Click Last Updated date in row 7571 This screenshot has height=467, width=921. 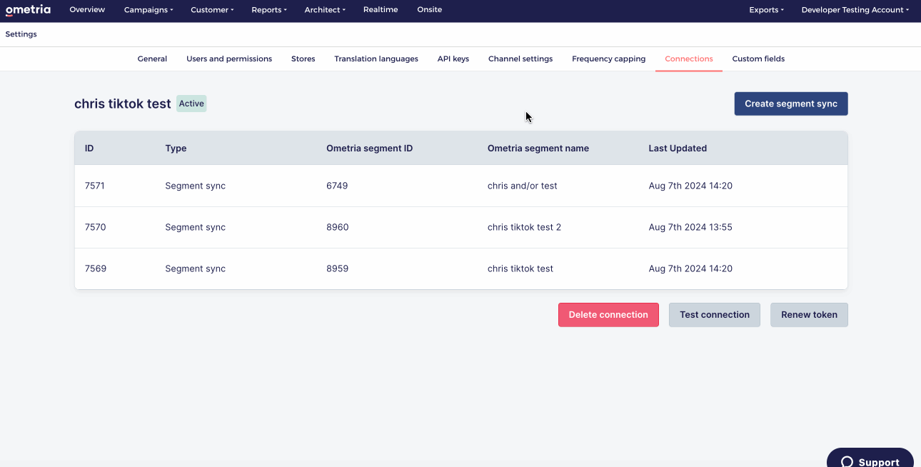[690, 186]
